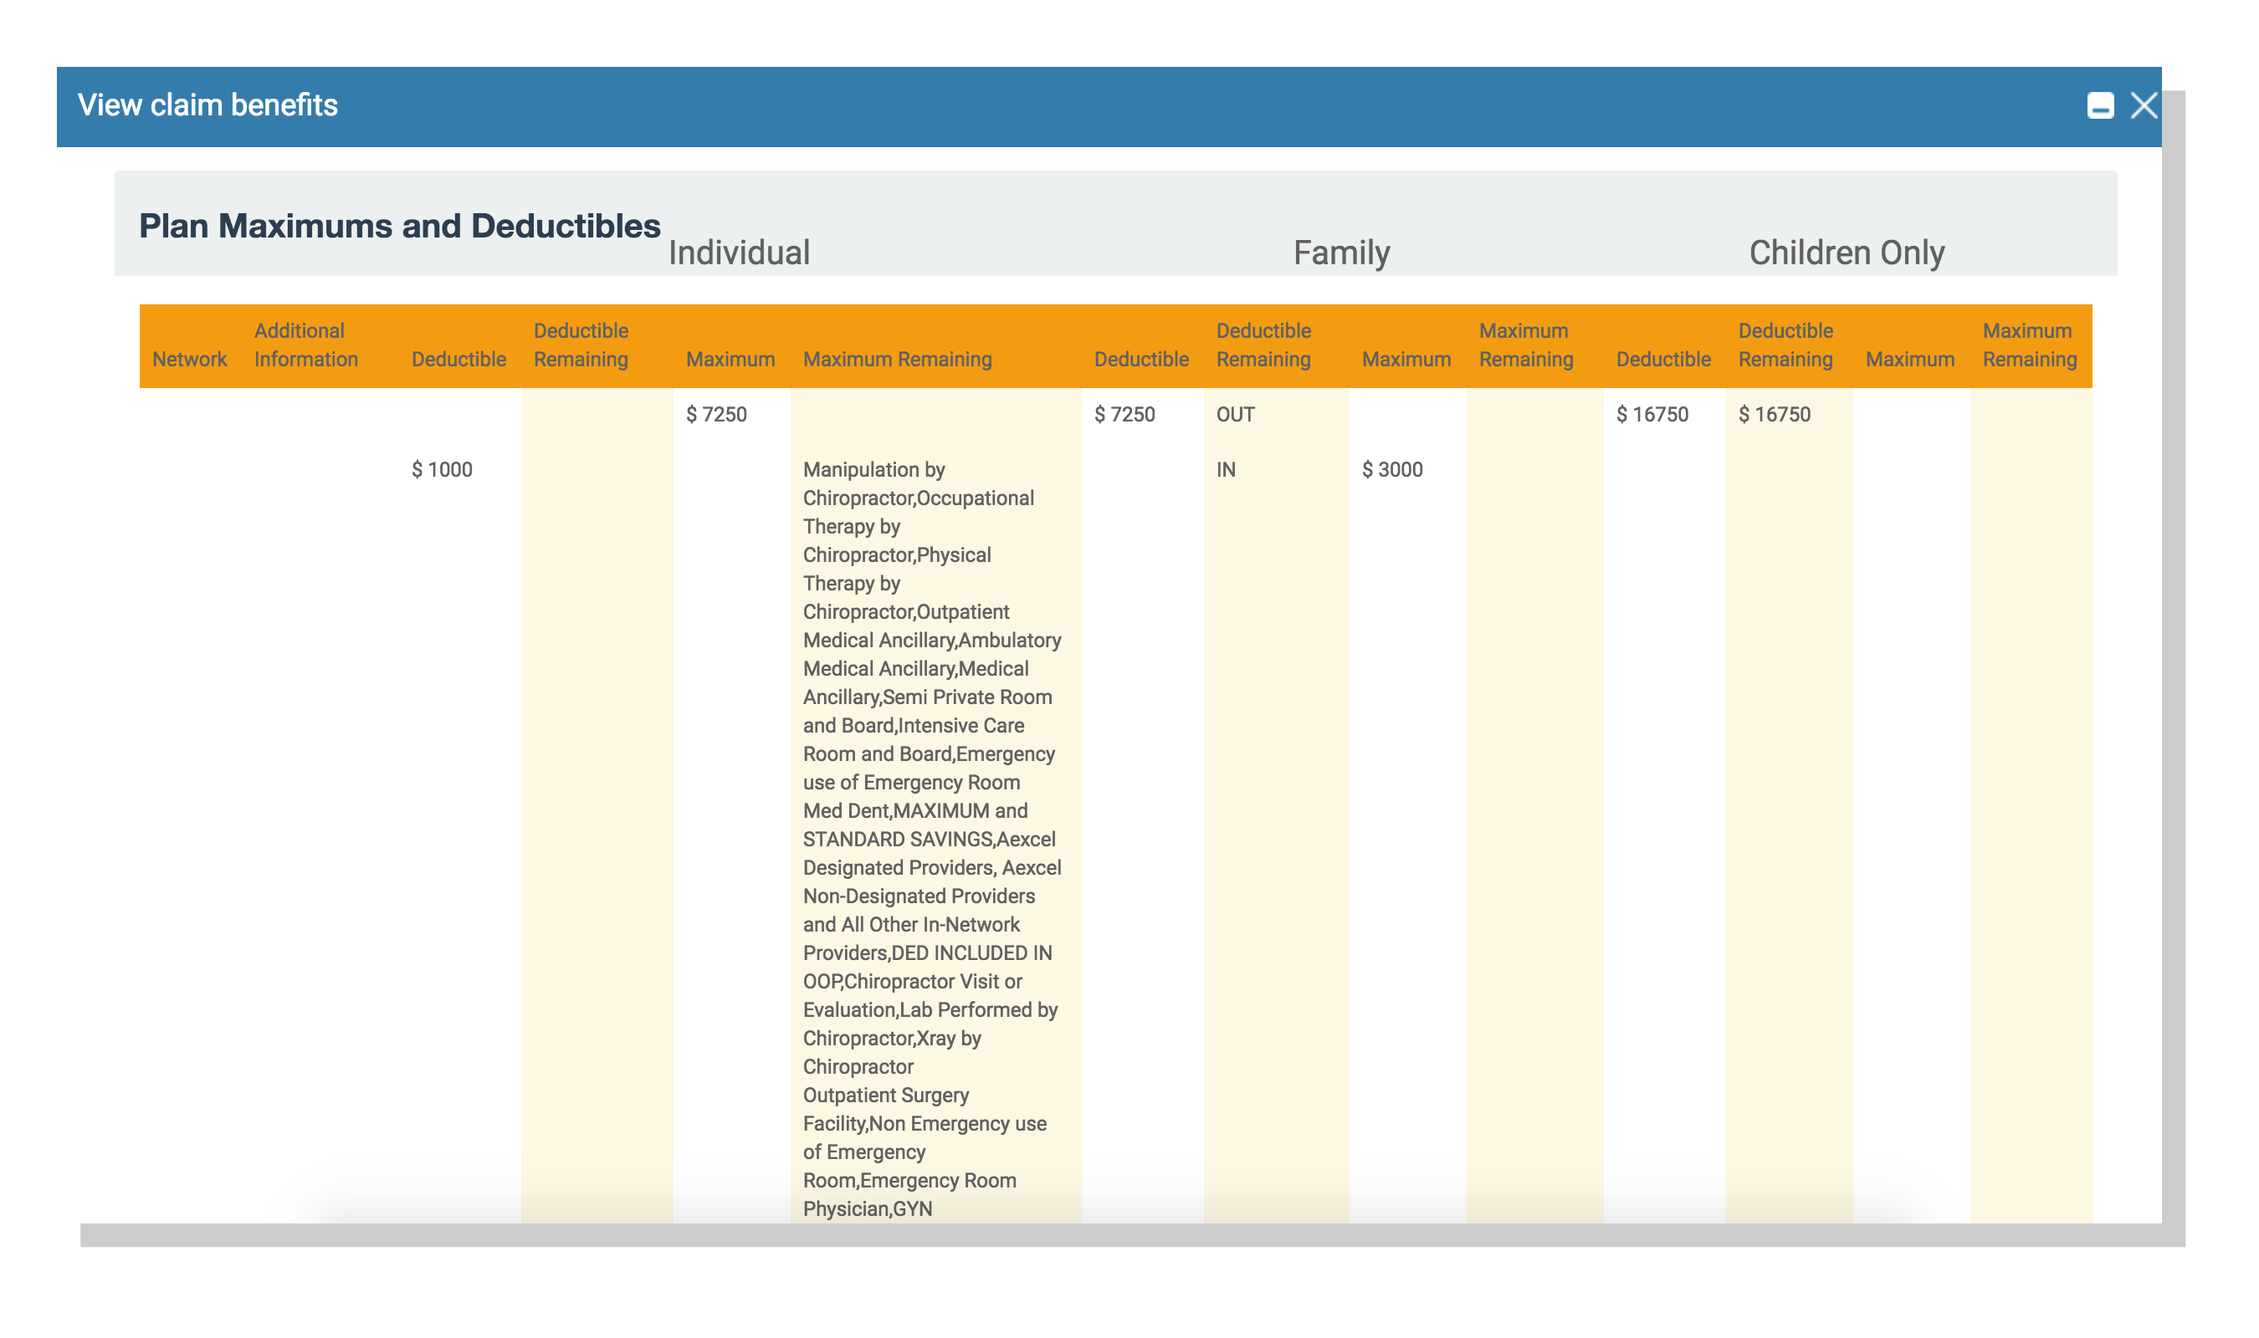The image size is (2259, 1338).
Task: Click the $ 7250 Individual Maximum cell
Action: 716,415
